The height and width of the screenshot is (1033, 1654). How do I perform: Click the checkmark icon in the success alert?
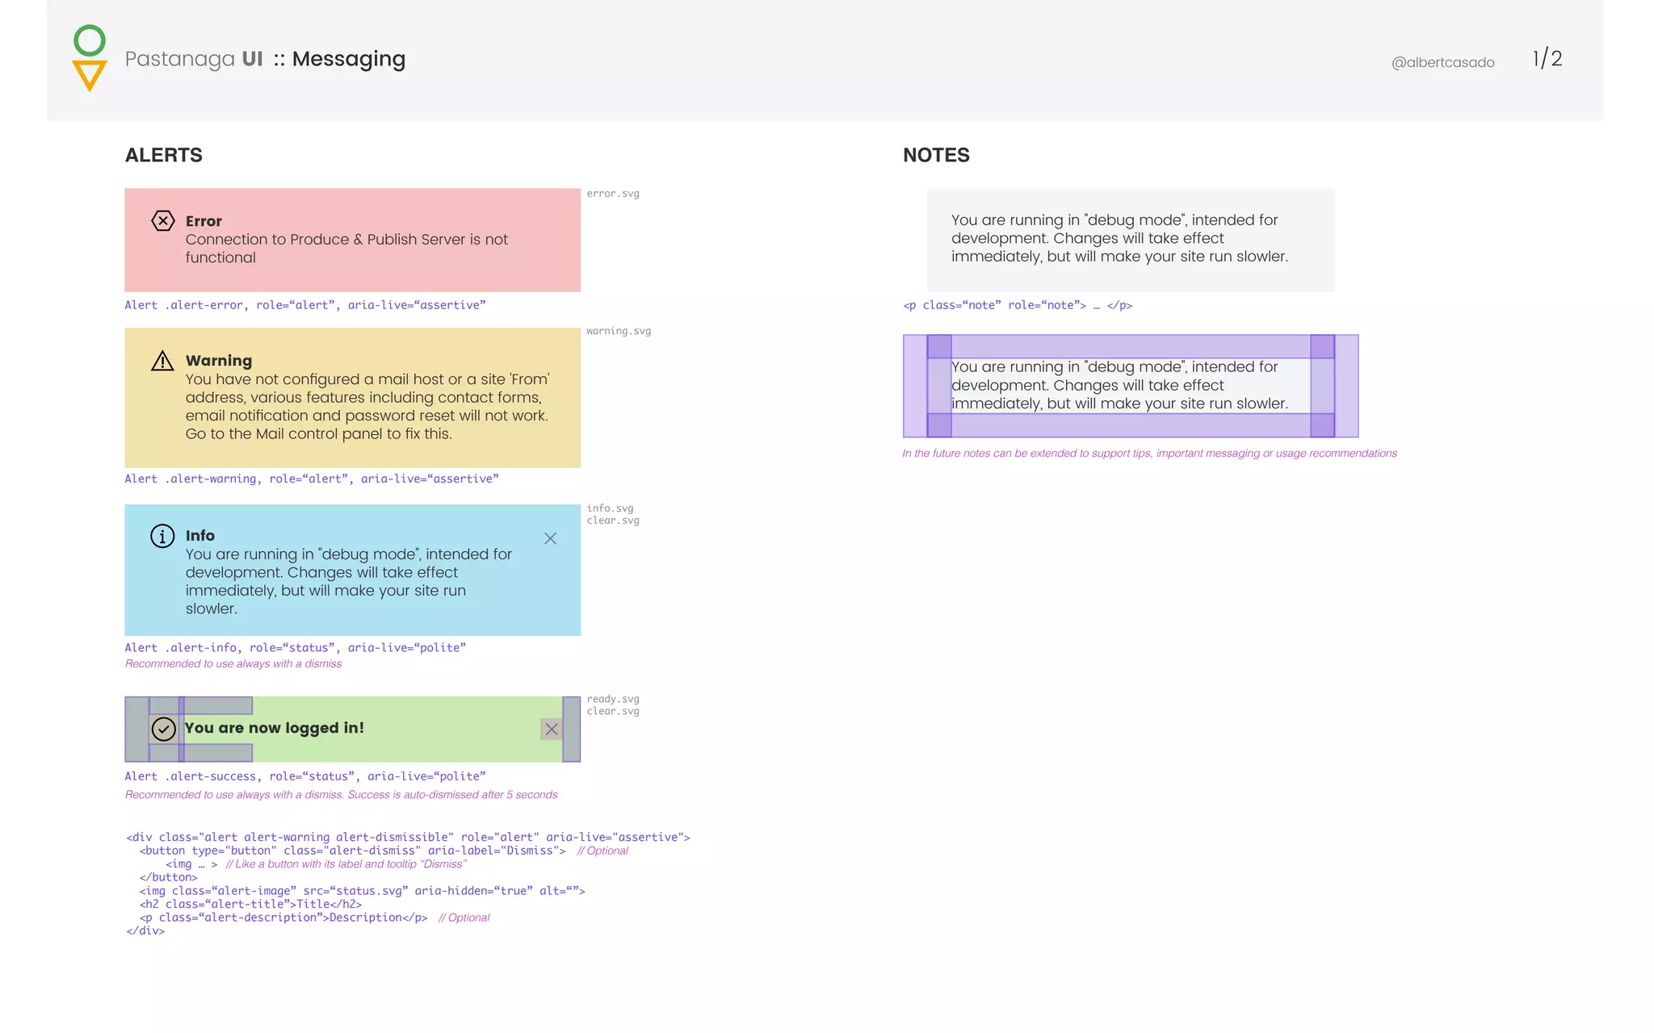coord(164,729)
